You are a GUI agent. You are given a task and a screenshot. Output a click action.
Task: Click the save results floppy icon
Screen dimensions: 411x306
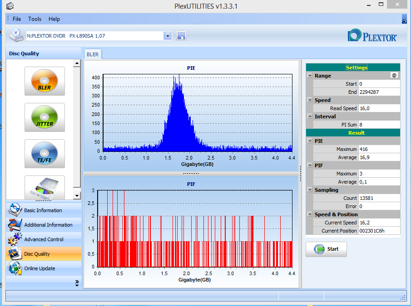(181, 35)
